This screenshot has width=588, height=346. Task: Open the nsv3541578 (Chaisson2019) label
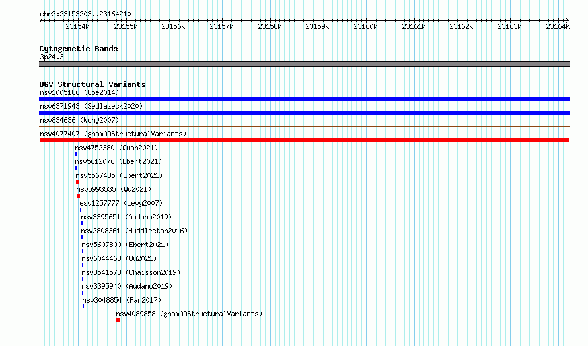(x=131, y=272)
